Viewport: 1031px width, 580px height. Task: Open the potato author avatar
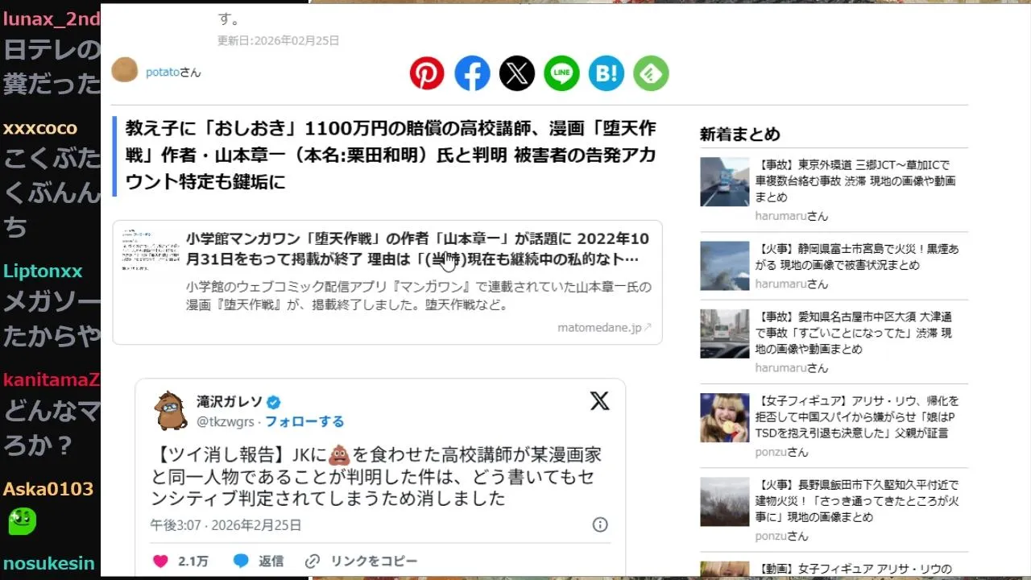pyautogui.click(x=125, y=71)
